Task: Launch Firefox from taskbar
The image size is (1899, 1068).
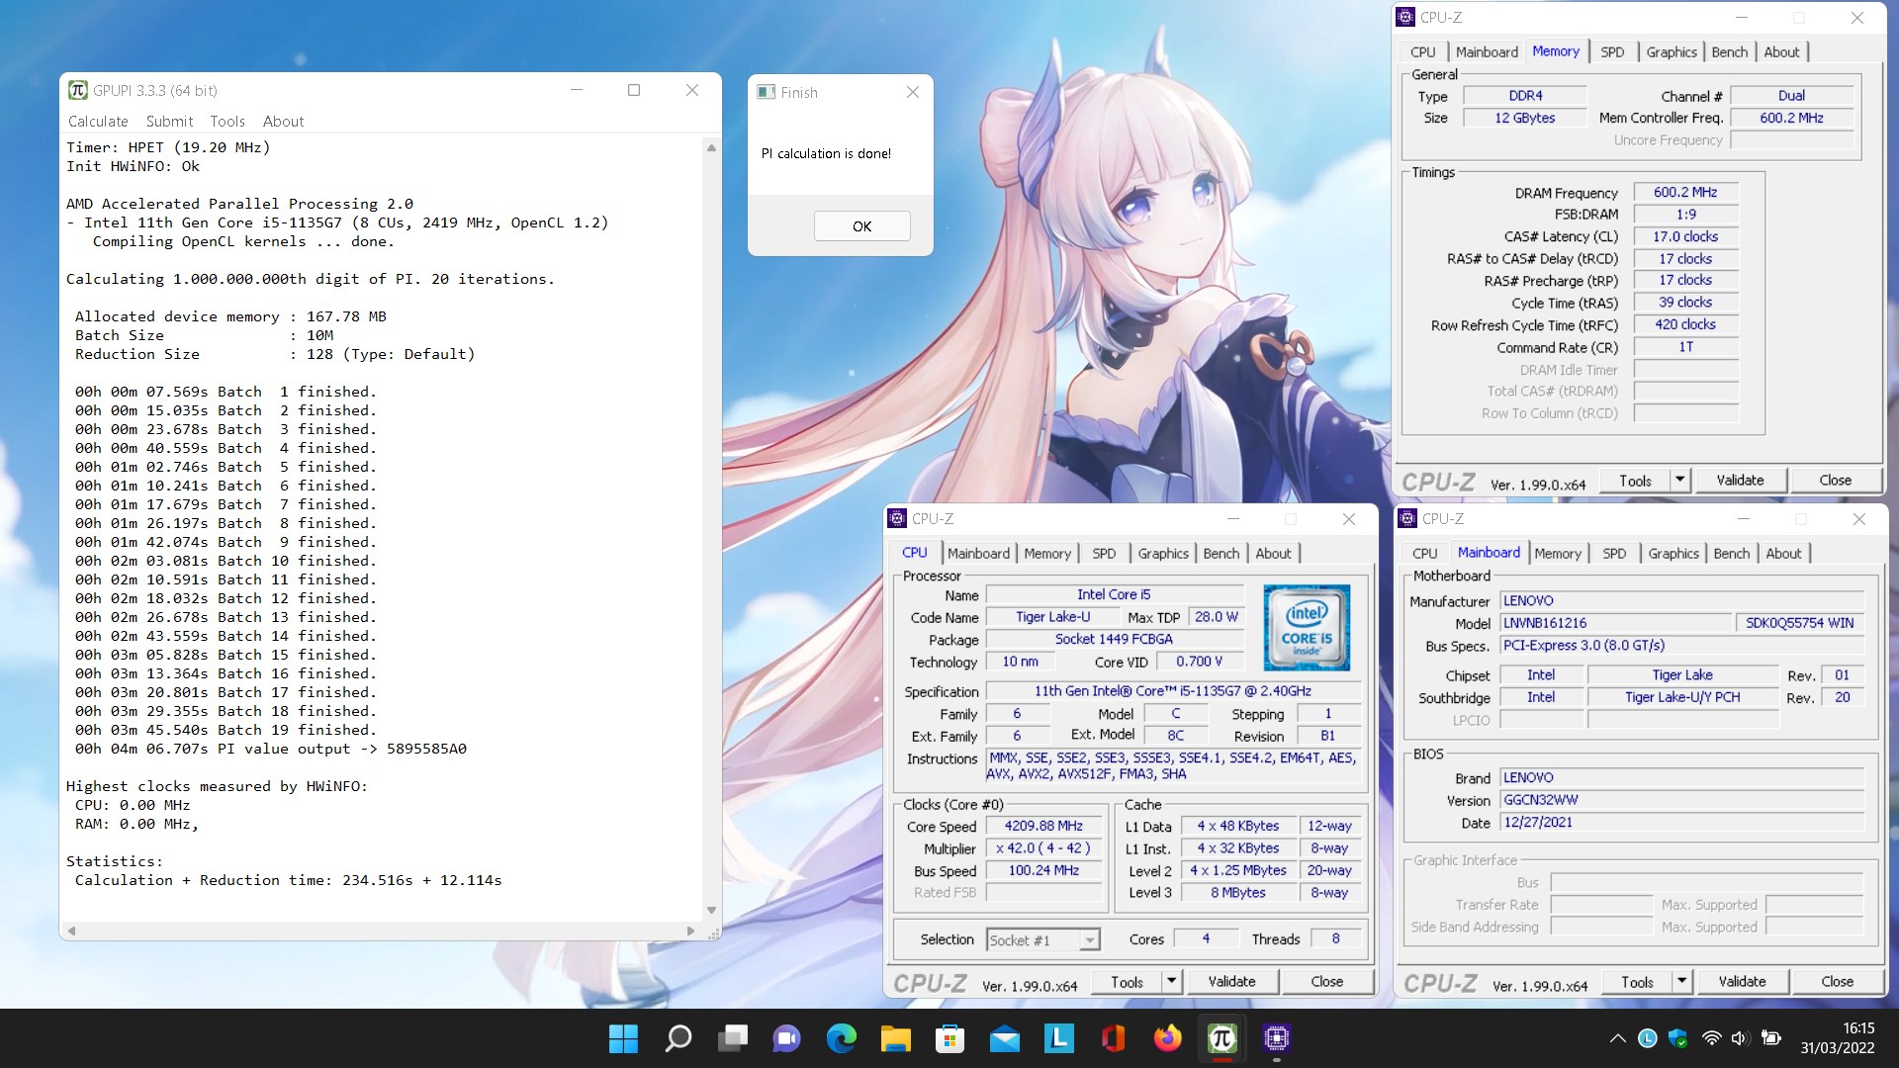Action: (x=1168, y=1038)
